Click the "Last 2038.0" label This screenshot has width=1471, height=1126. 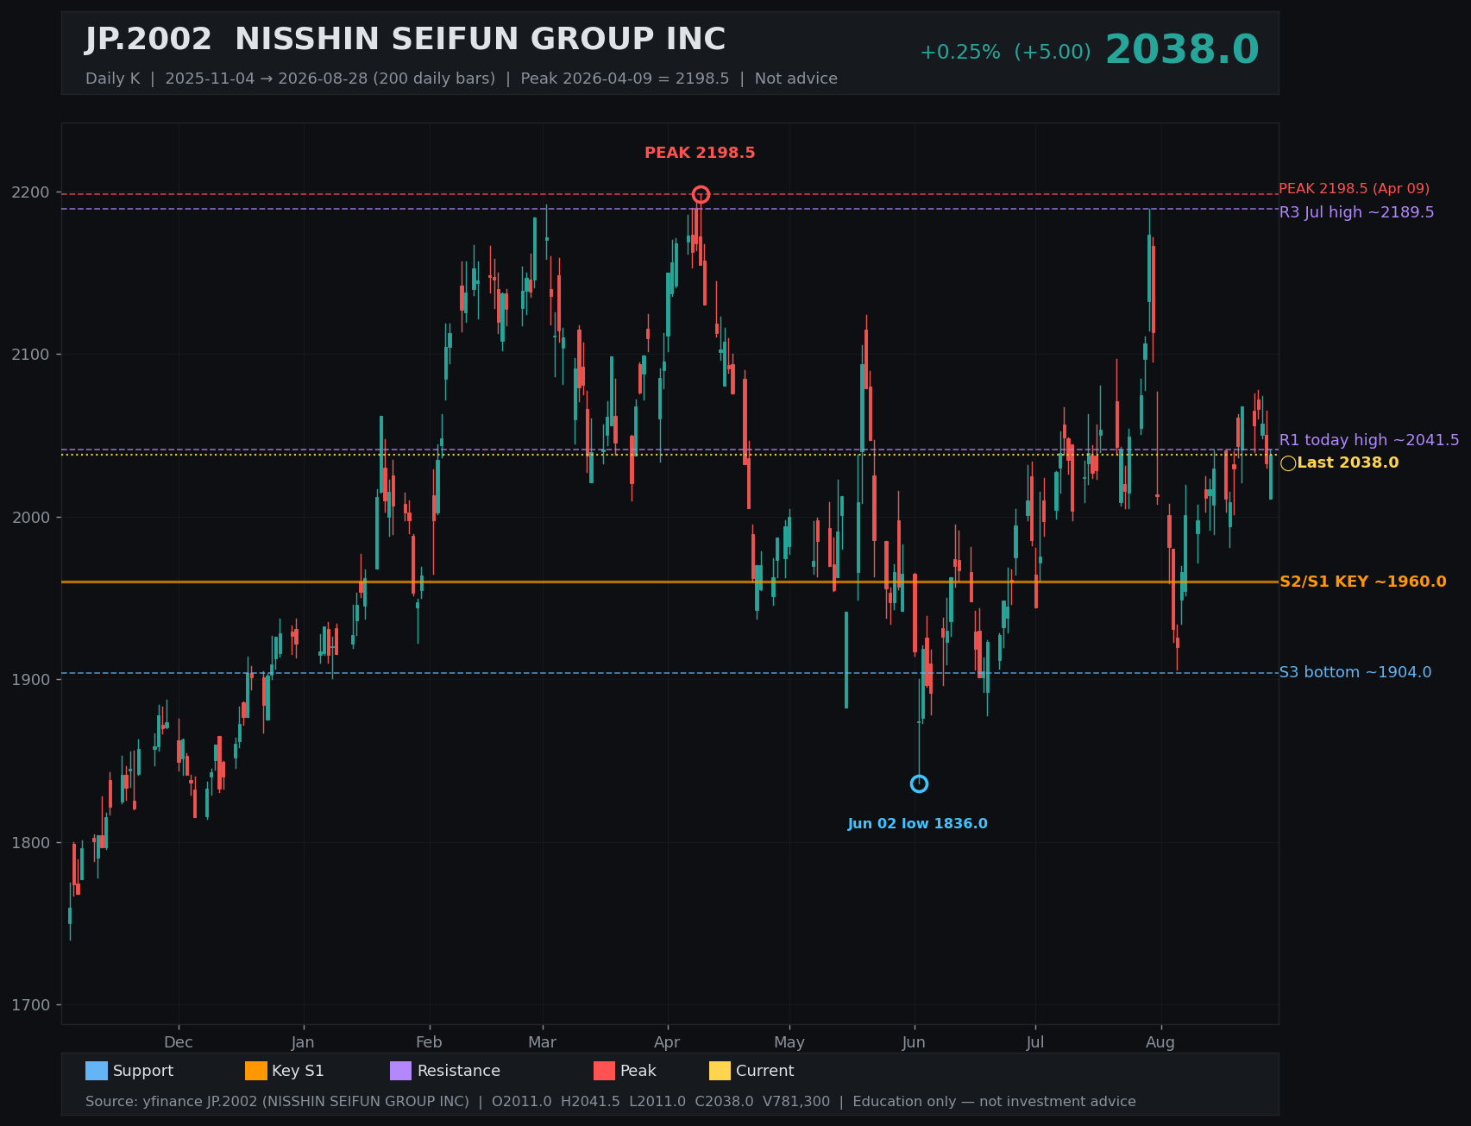click(1348, 463)
